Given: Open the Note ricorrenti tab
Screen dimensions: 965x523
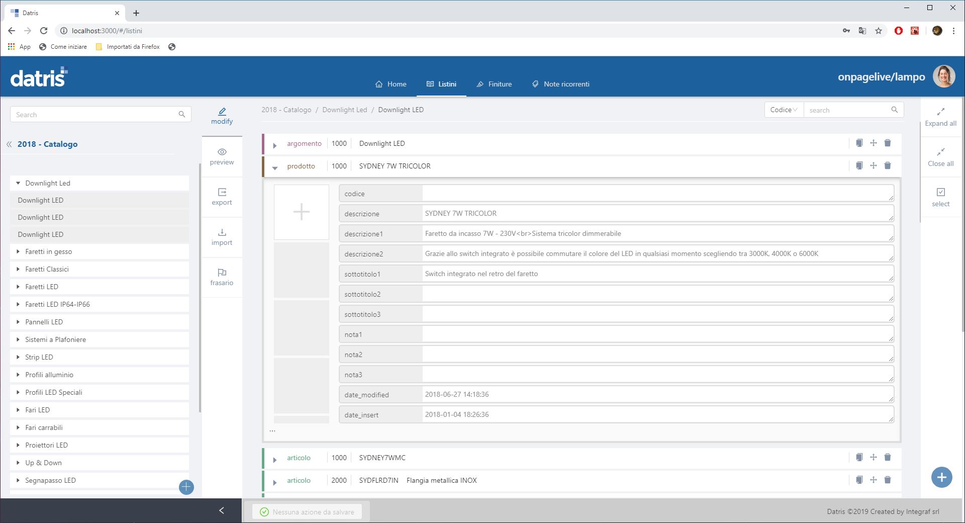Looking at the screenshot, I should coord(560,84).
